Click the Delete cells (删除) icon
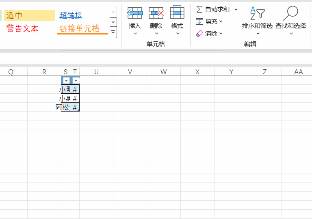 (x=156, y=13)
